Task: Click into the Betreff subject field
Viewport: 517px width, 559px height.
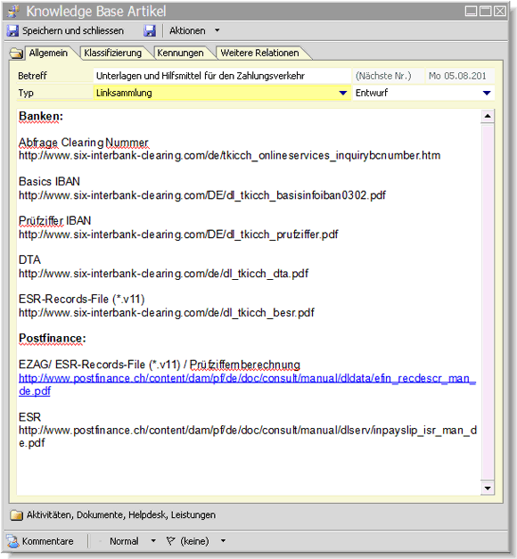Action: pos(222,76)
